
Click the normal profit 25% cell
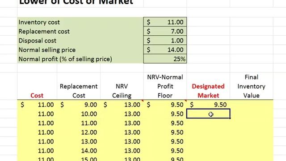[165, 59]
